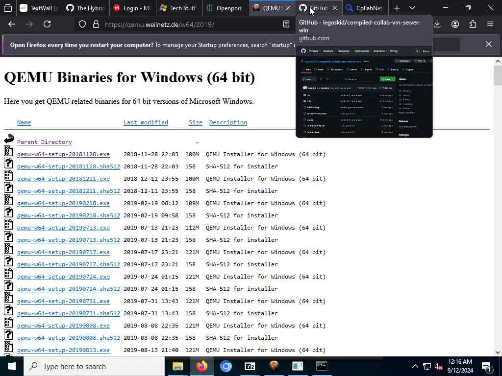Download qemu-w64-setup-20190808.exe
502x376 pixels.
63,326
